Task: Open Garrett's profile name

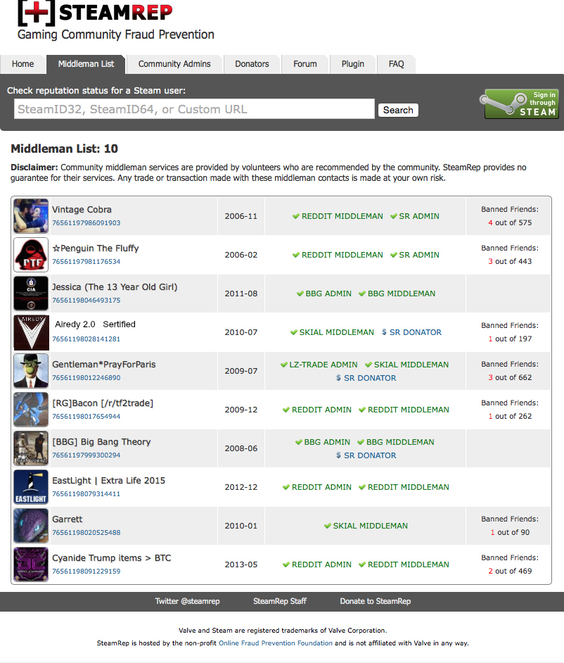Action: [68, 519]
